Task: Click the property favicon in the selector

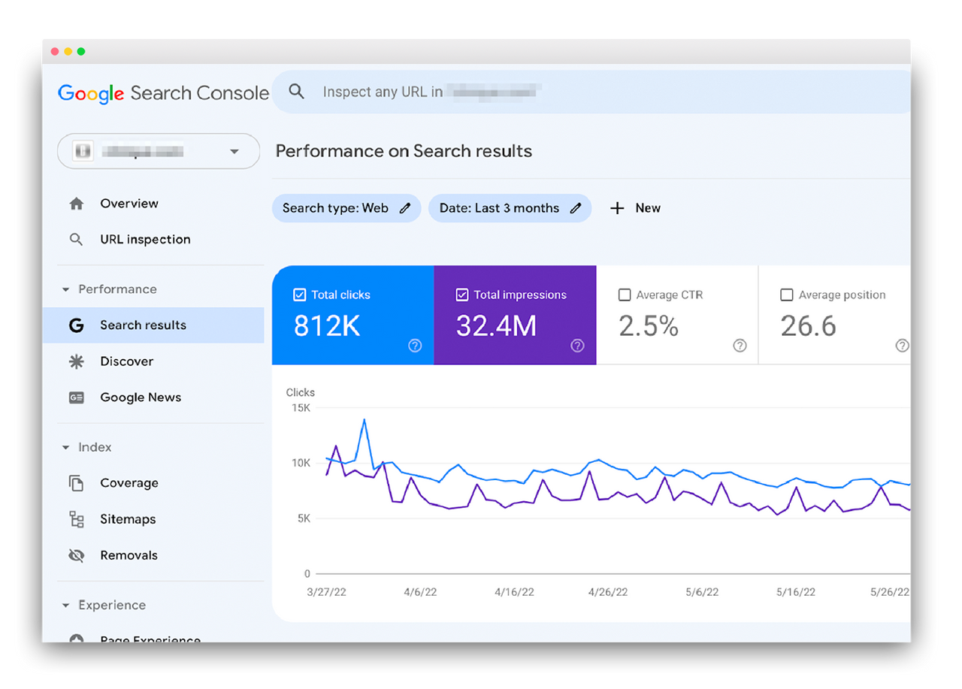Action: point(83,151)
